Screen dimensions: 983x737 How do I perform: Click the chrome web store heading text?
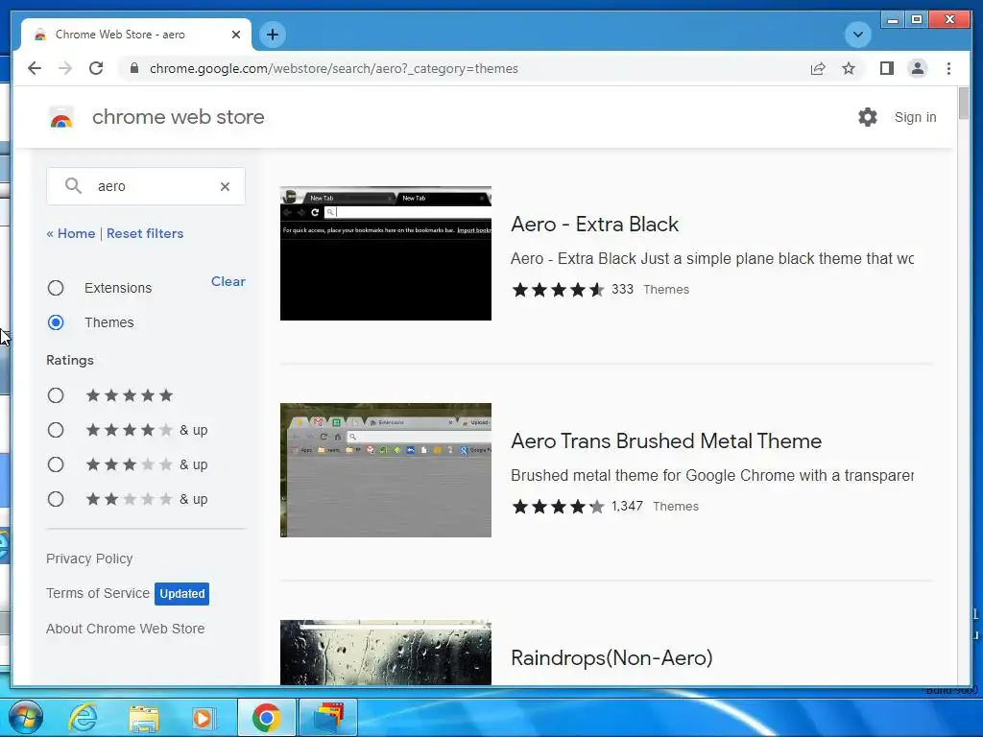point(178,117)
